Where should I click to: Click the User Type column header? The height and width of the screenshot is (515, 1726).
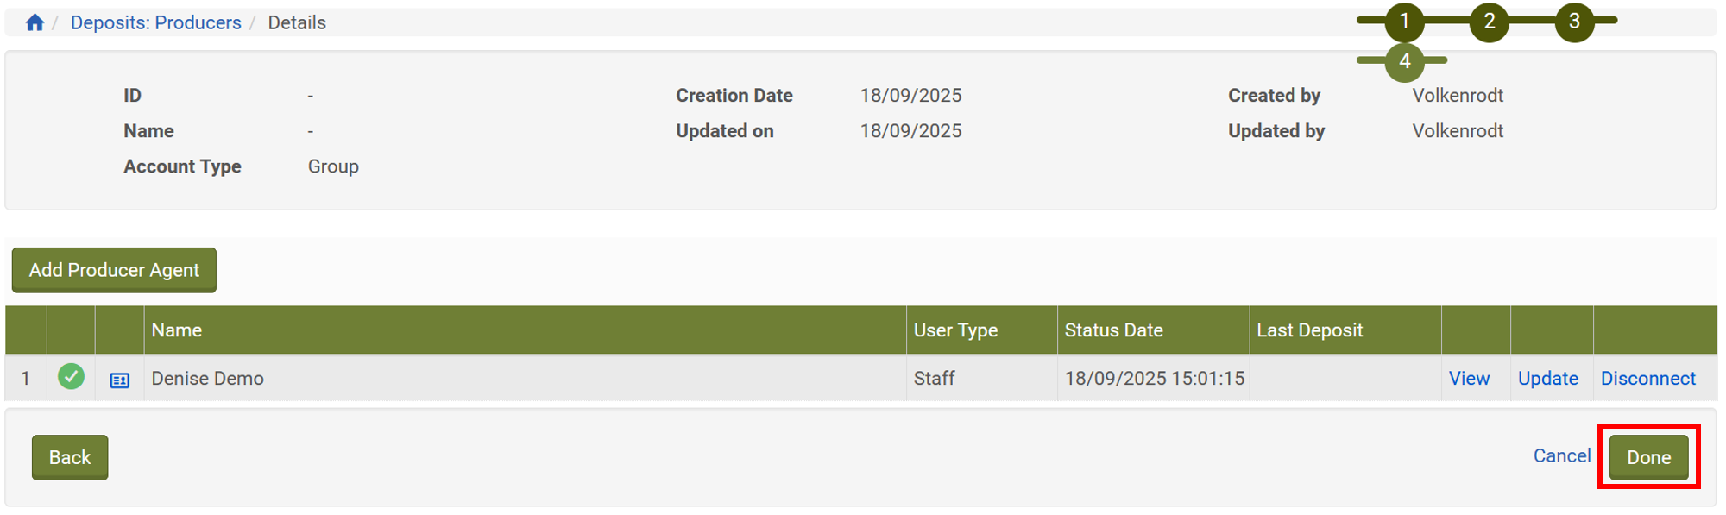pos(955,330)
